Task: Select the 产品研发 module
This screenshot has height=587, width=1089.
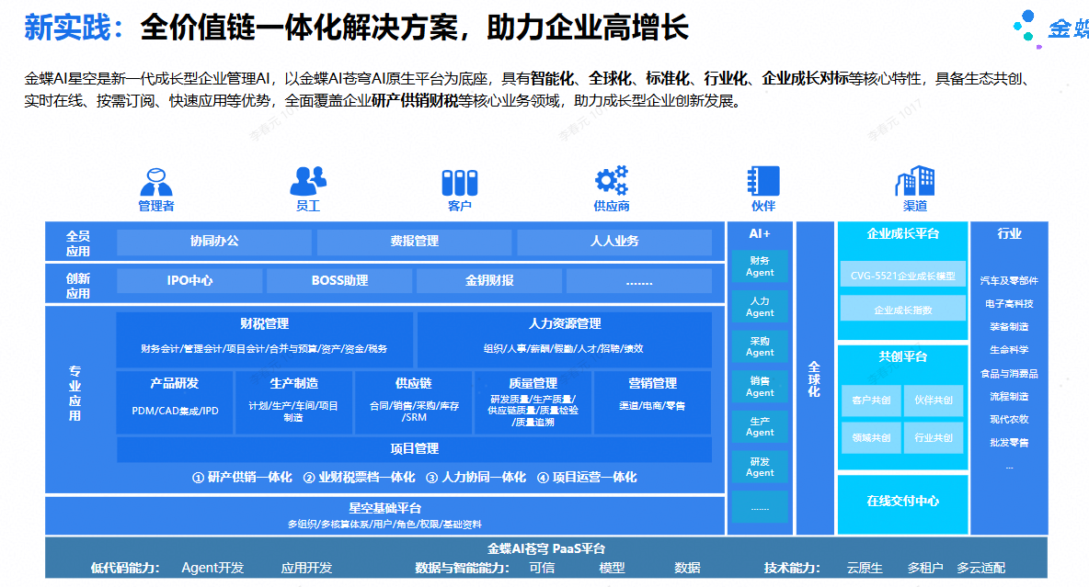Action: coord(175,402)
